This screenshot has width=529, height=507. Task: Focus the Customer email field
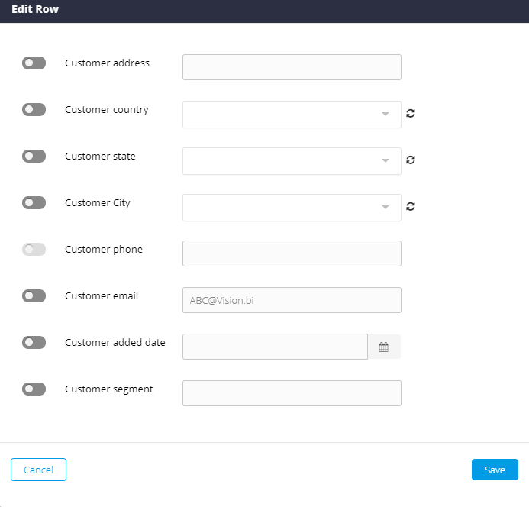292,300
